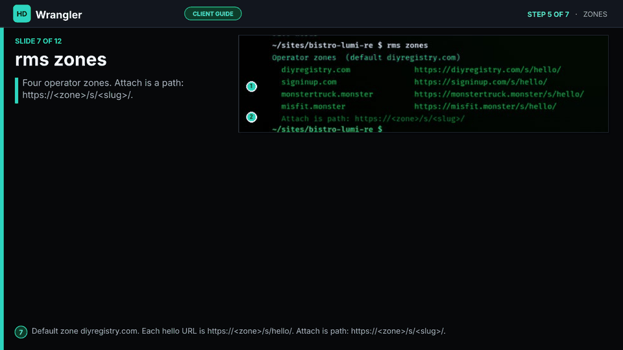This screenshot has width=623, height=350.
Task: Click the Operator zones default line
Action: [366, 58]
